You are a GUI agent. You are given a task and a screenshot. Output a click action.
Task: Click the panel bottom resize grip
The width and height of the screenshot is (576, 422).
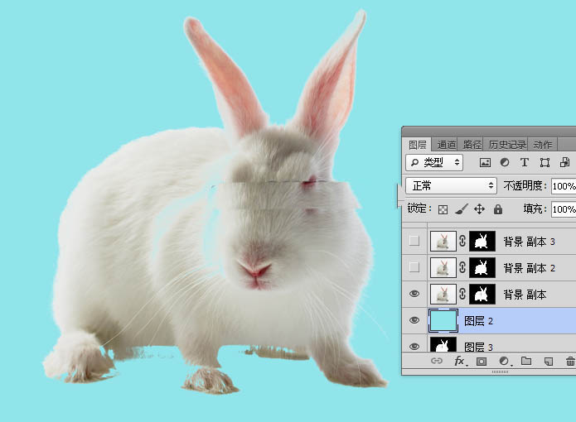click(500, 372)
